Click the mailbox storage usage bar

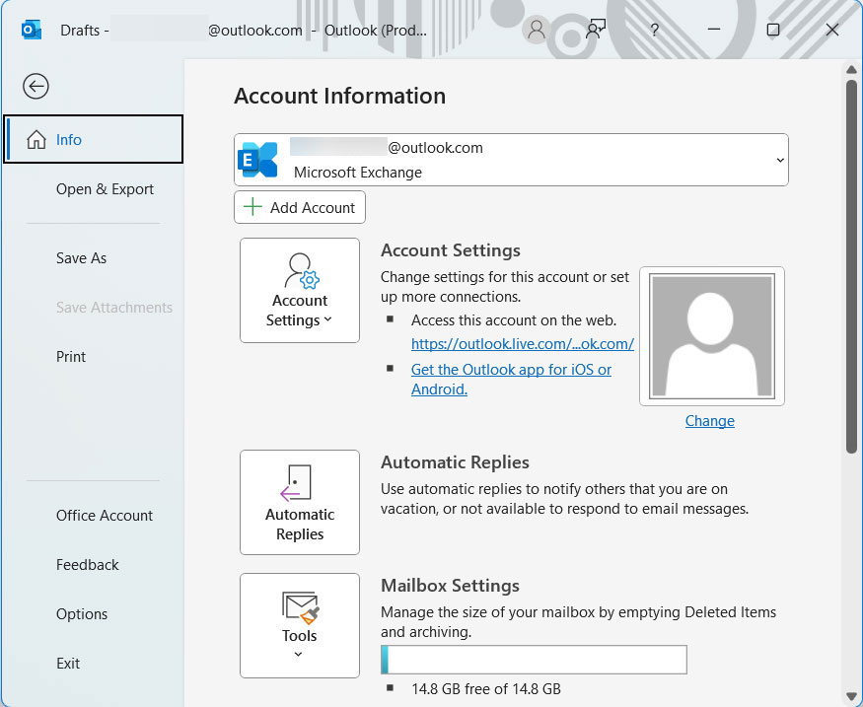coord(534,660)
